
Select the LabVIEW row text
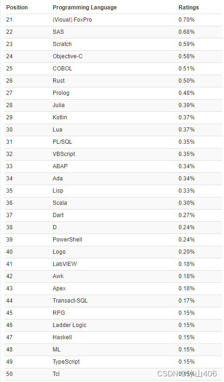[x=65, y=264]
